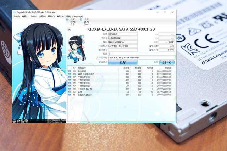This screenshot has width=227, height=151.
Task: Click raw value 000000000001 in row C0
Action: pyautogui.click(x=164, y=89)
